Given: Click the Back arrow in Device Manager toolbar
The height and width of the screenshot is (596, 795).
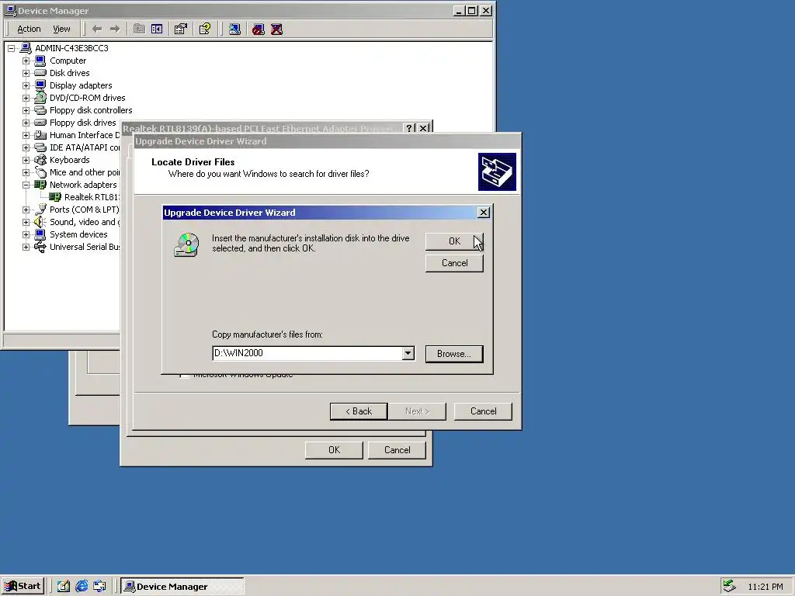Looking at the screenshot, I should (x=97, y=29).
